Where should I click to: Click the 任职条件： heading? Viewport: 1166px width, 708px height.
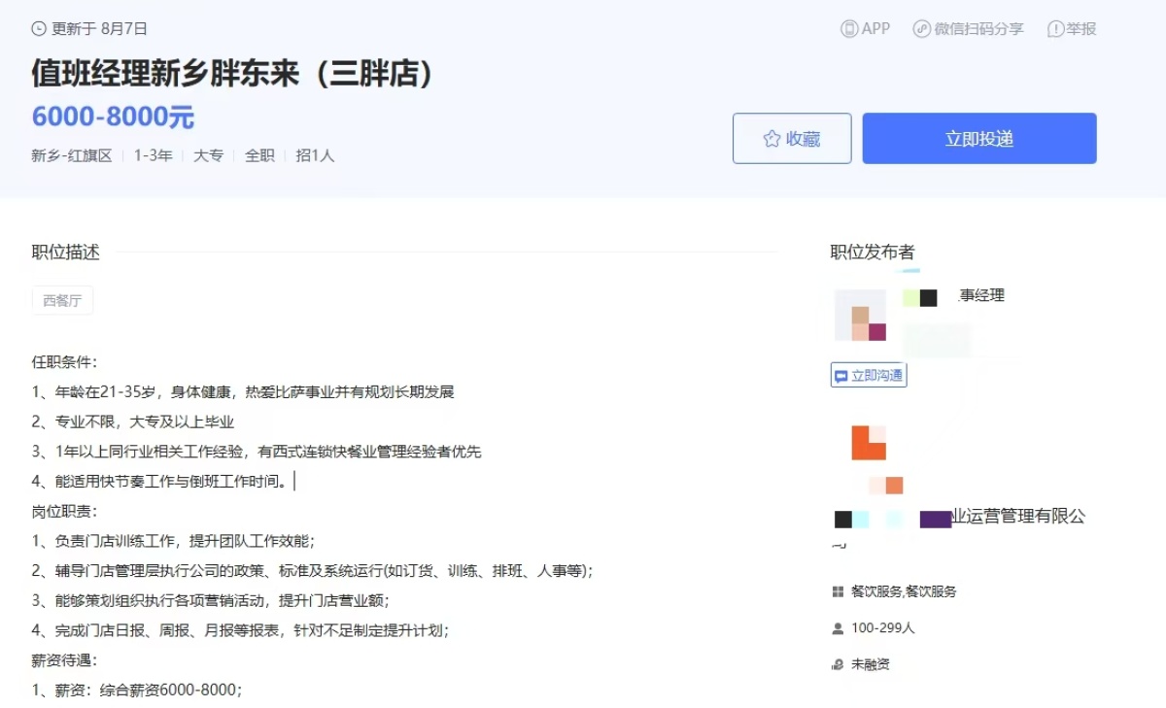coord(65,362)
